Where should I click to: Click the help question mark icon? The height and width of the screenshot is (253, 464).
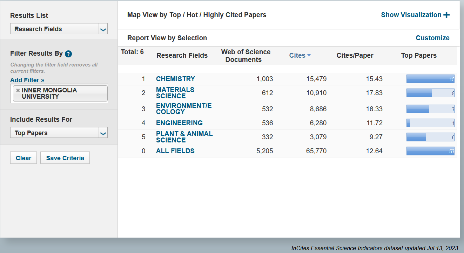click(x=68, y=54)
